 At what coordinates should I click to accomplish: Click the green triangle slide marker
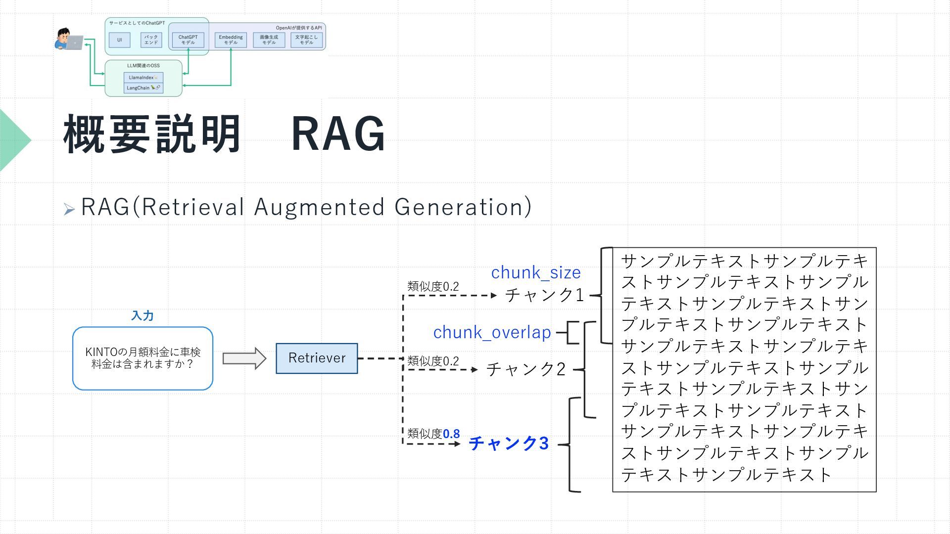point(12,140)
